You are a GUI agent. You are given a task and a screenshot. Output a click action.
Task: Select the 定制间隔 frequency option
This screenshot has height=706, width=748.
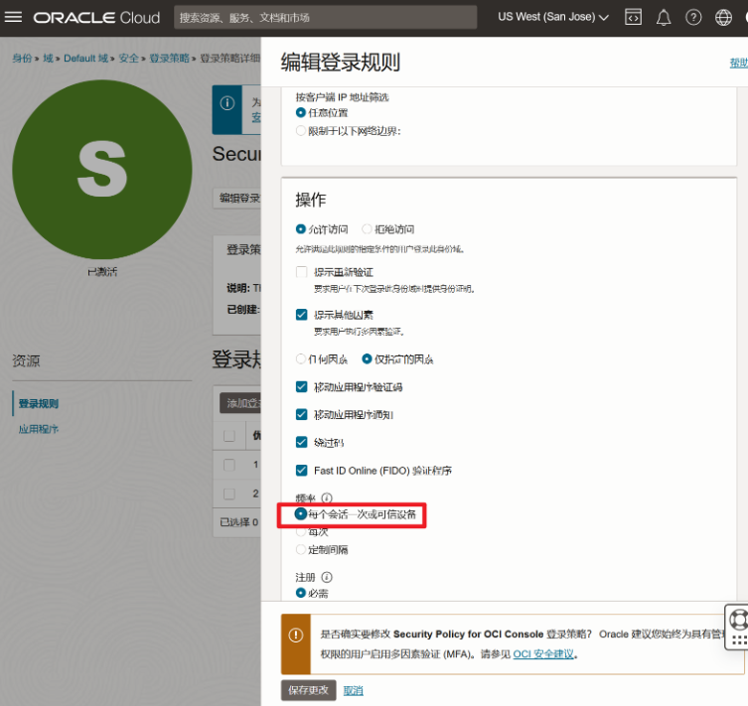[x=301, y=549]
